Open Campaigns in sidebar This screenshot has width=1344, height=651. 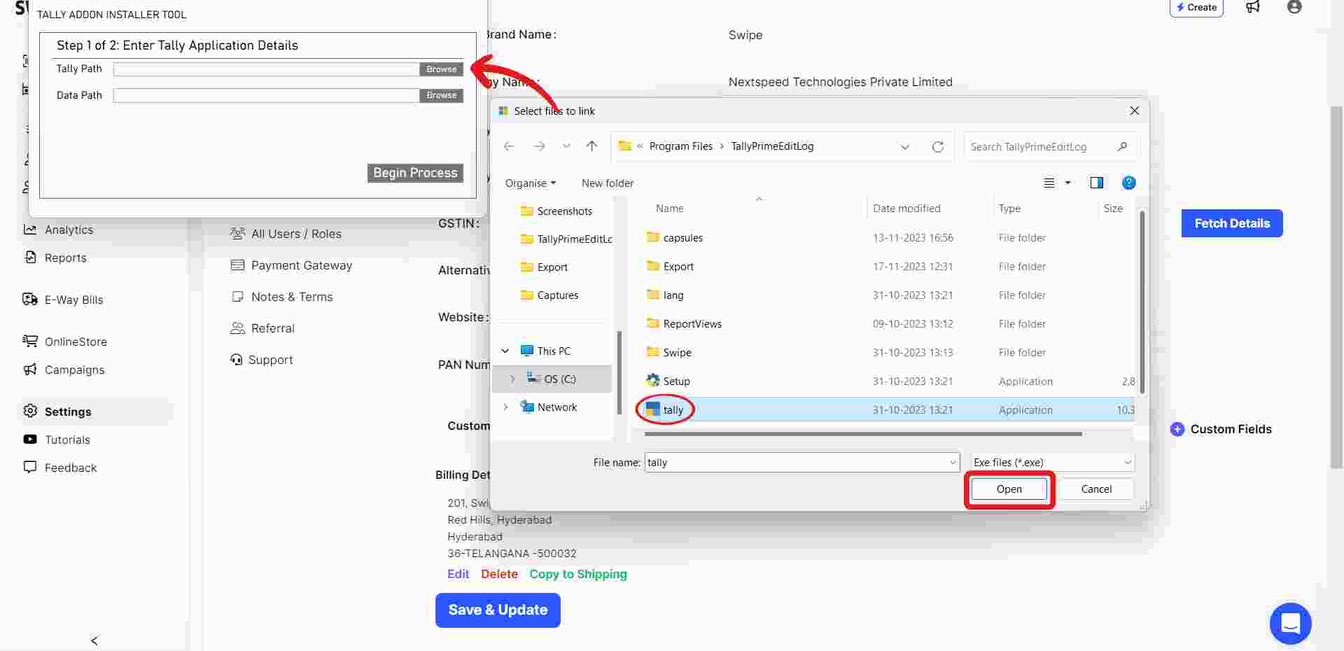point(64,370)
